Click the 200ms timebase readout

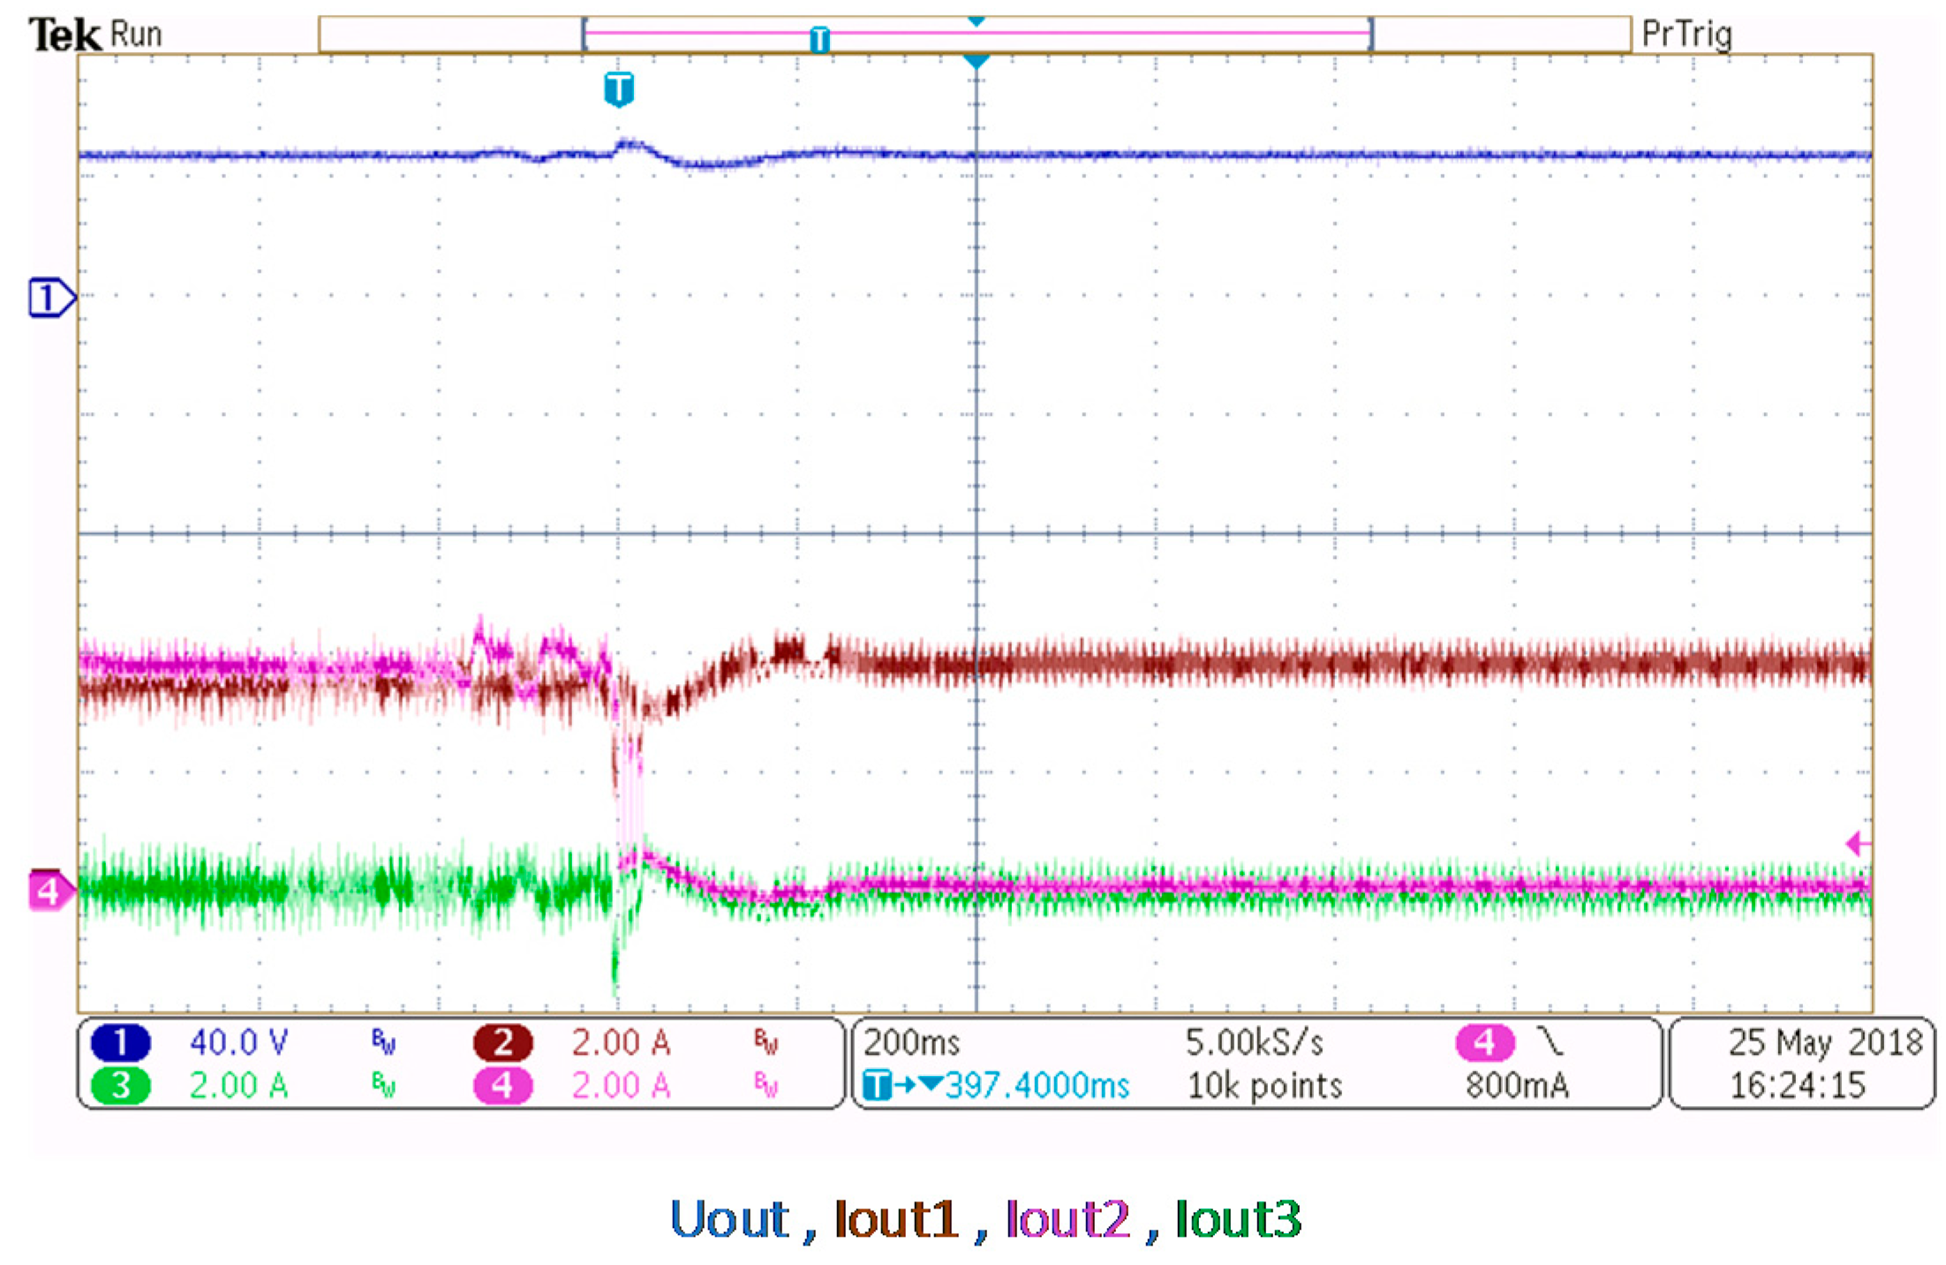click(911, 1043)
